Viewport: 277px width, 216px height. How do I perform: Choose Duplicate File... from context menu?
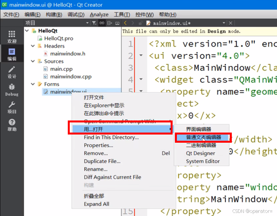click(x=102, y=161)
